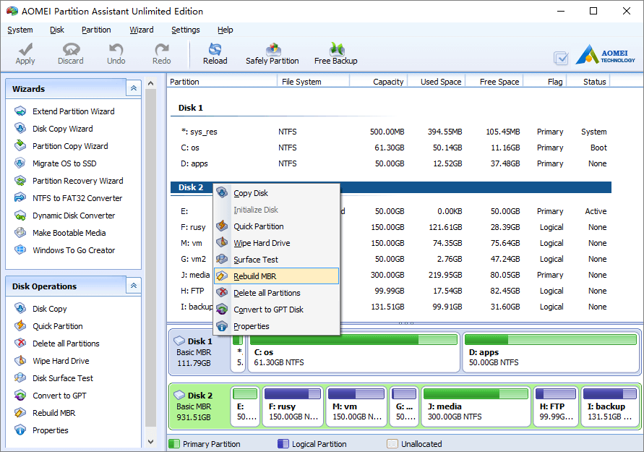Viewport: 644px width, 452px height.
Task: Choose Convert to GPT in sidebar
Action: [59, 396]
